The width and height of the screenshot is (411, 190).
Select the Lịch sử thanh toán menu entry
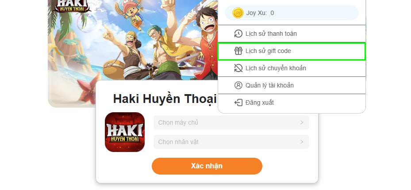(x=292, y=34)
